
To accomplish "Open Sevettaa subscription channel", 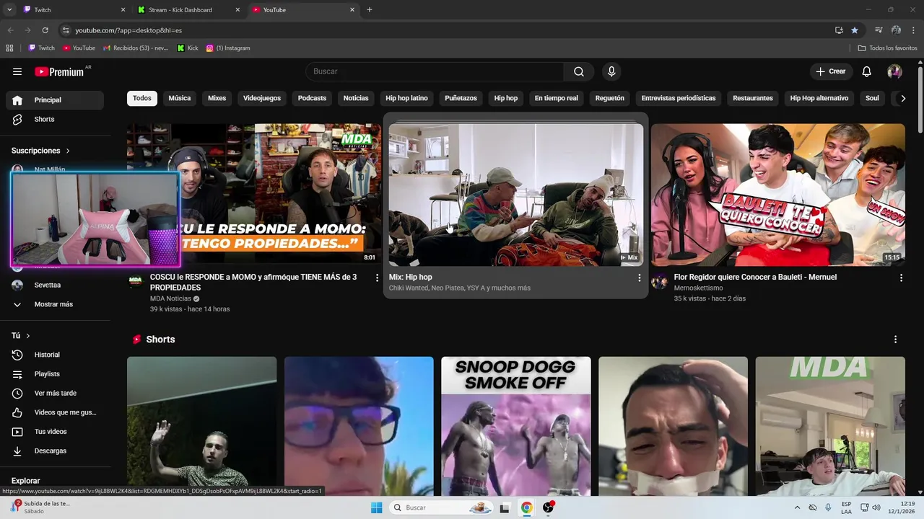I will pos(55,285).
